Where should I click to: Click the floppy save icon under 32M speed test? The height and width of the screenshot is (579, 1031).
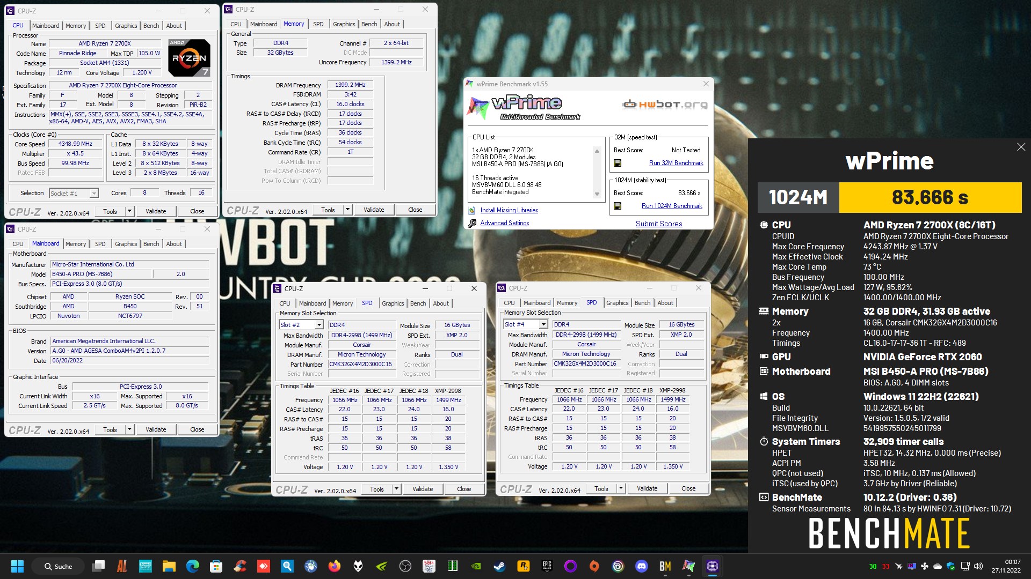[618, 163]
